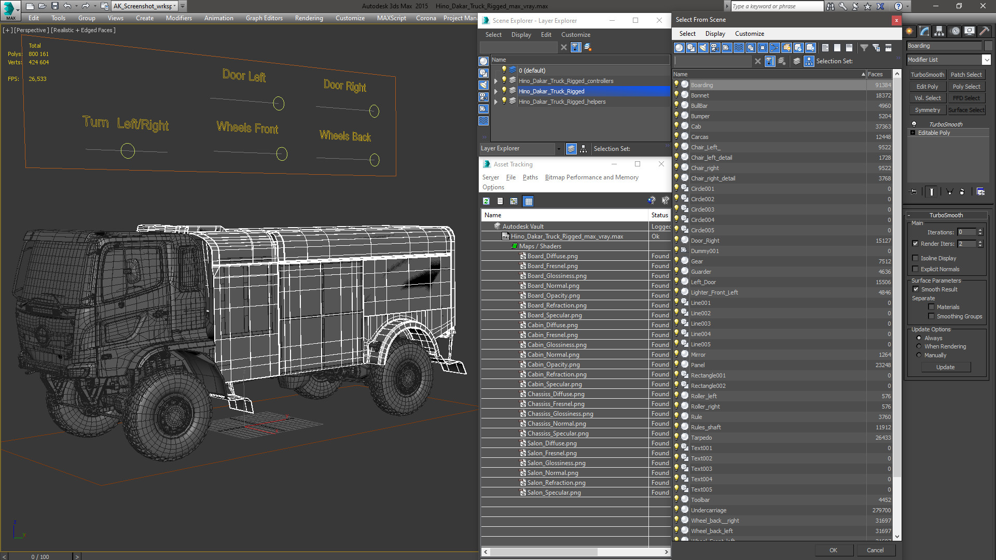996x560 pixels.
Task: Enable Separate by Smoothing Groups checkbox
Action: coord(932,316)
